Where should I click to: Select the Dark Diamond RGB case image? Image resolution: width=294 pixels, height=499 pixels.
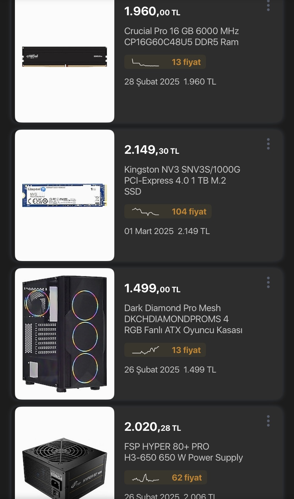click(x=65, y=334)
